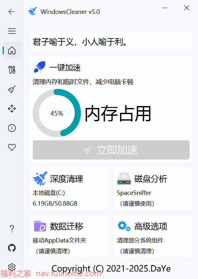The height and width of the screenshot is (279, 198).
Task: Go back using the left arrow
Action: [x=12, y=12]
